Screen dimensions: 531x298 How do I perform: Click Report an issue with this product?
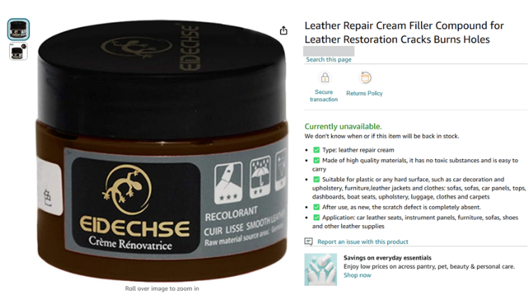tap(363, 242)
